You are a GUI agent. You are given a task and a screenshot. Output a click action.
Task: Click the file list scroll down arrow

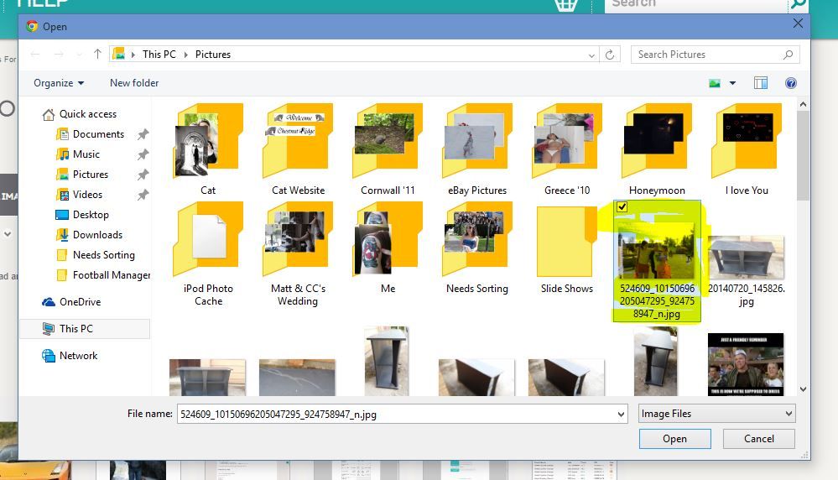(x=803, y=389)
